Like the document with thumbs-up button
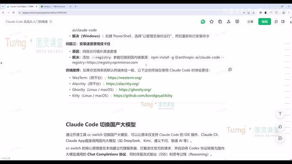The width and height of the screenshot is (292, 164). [x=280, y=127]
